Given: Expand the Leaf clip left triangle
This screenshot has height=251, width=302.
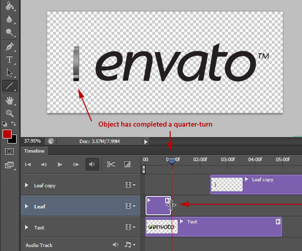Looking at the screenshot, I should 148,200.
